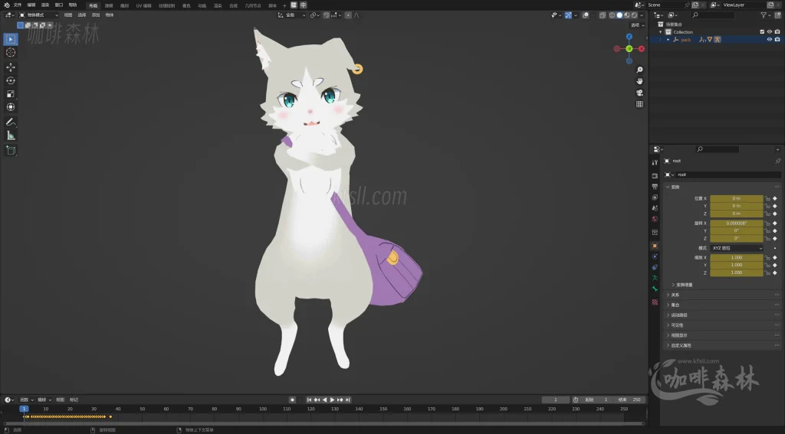The width and height of the screenshot is (785, 434).
Task: Open the Render properties tab
Action: (x=655, y=175)
